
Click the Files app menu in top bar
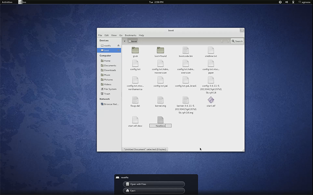pyautogui.click(x=22, y=2)
